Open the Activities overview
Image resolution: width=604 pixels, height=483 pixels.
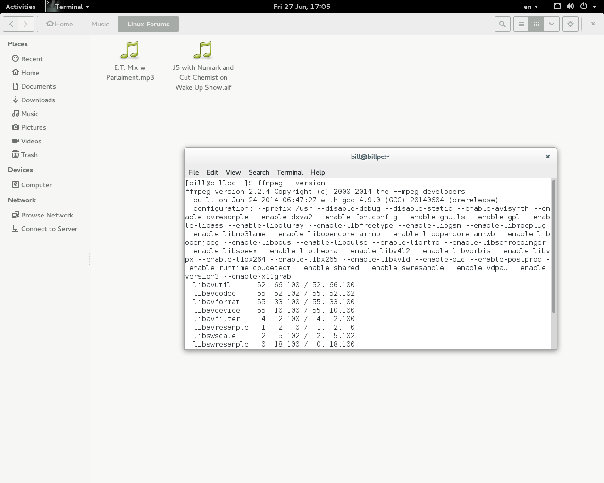tap(21, 7)
